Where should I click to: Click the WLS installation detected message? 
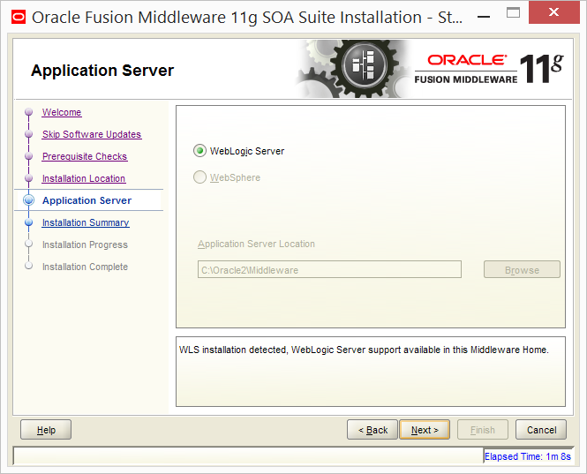[x=364, y=350]
